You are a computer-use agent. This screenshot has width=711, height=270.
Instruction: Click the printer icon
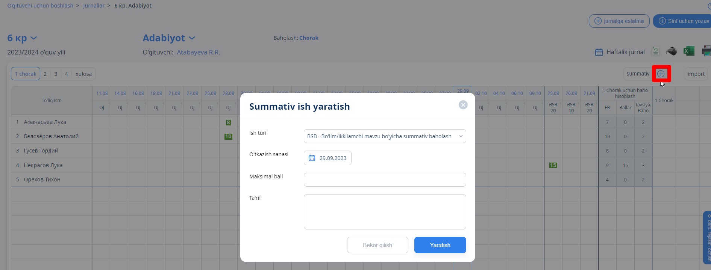click(x=706, y=51)
